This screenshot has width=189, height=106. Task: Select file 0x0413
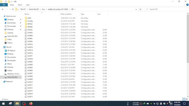pyautogui.click(x=30, y=91)
